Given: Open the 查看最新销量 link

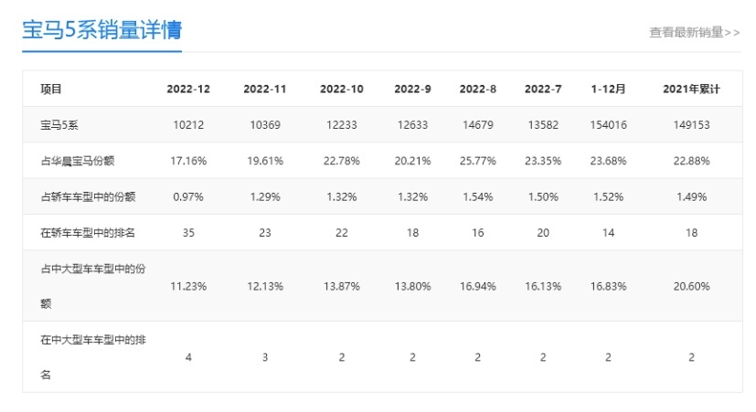Looking at the screenshot, I should coord(694,32).
